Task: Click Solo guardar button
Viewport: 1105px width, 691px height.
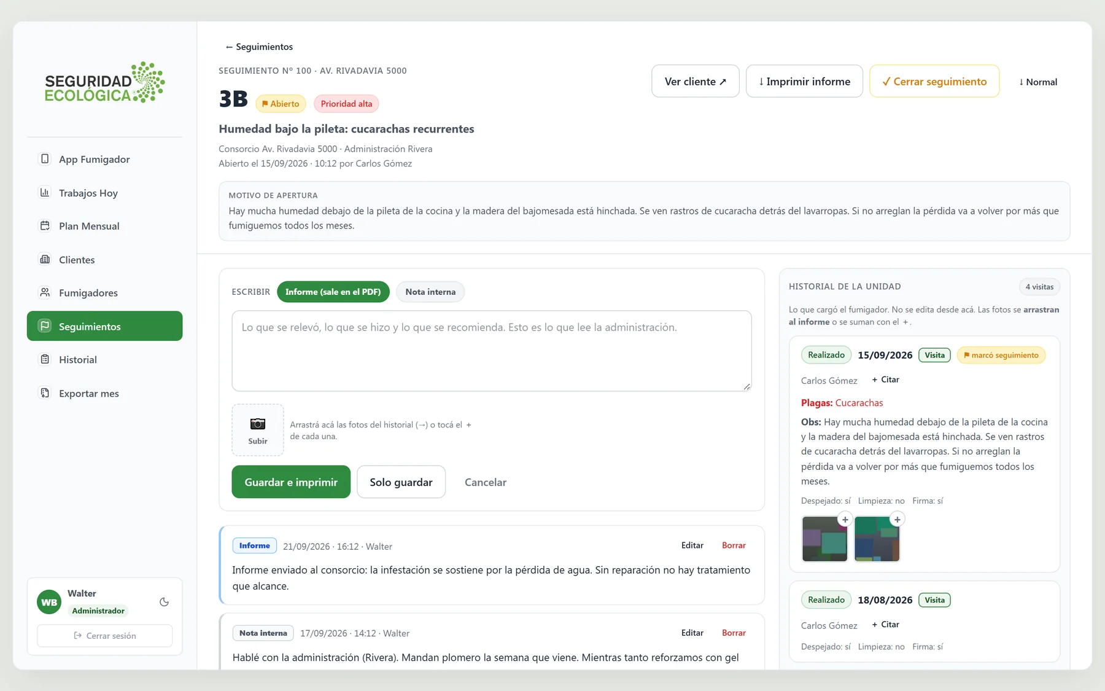Action: click(x=401, y=482)
